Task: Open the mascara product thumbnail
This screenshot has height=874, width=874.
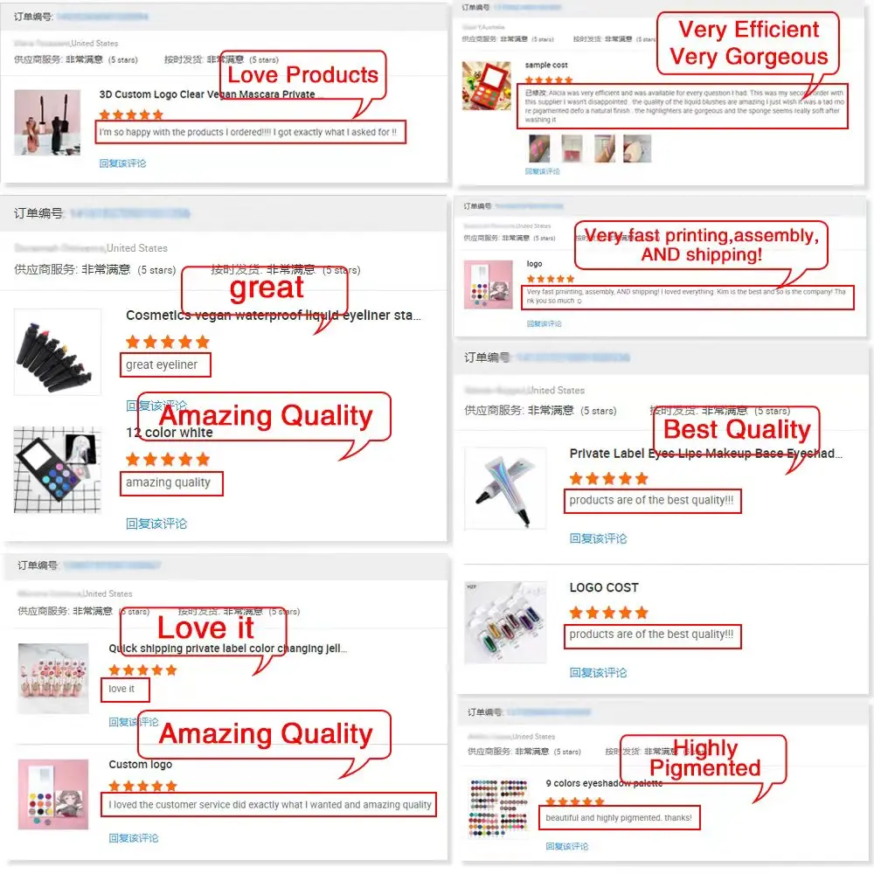Action: 47,122
